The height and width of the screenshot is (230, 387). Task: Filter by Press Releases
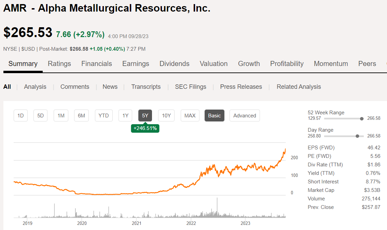pos(241,87)
